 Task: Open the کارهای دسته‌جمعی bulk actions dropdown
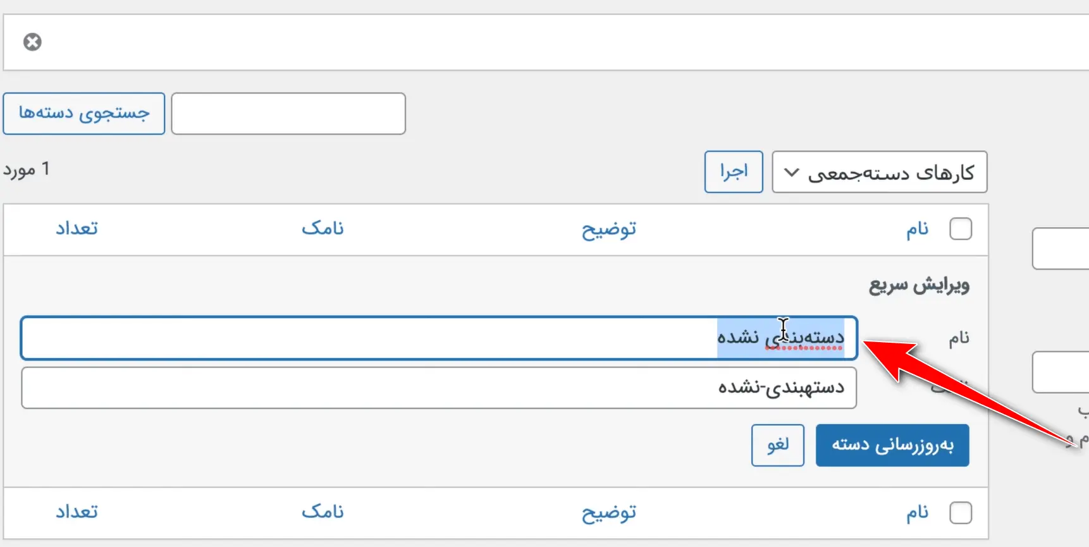pos(879,171)
